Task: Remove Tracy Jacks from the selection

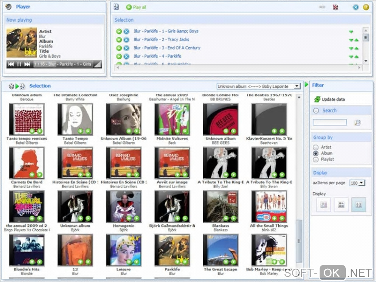Action: pyautogui.click(x=126, y=39)
